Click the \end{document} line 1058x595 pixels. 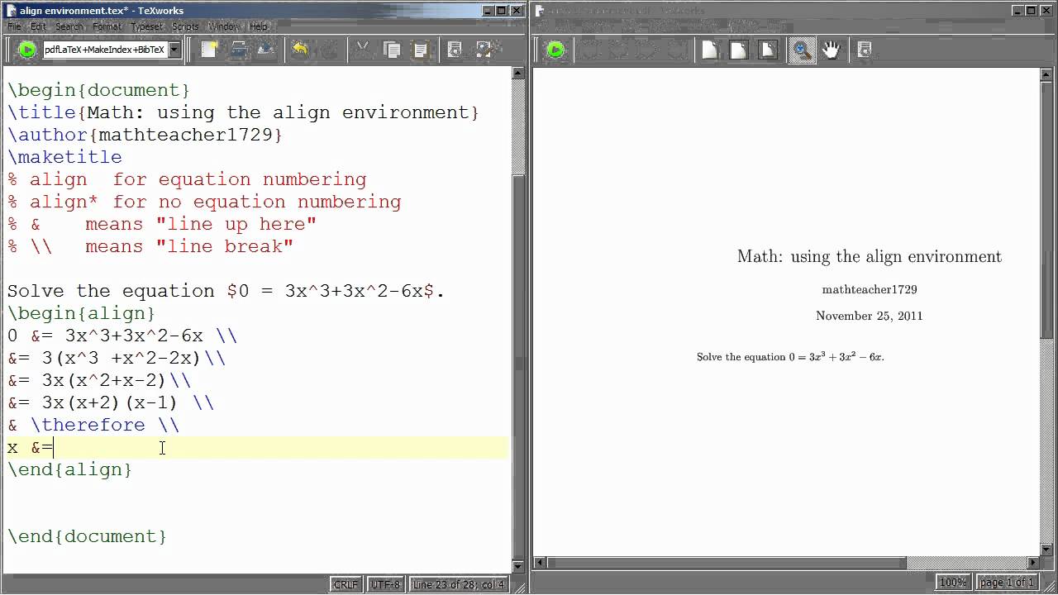point(87,536)
